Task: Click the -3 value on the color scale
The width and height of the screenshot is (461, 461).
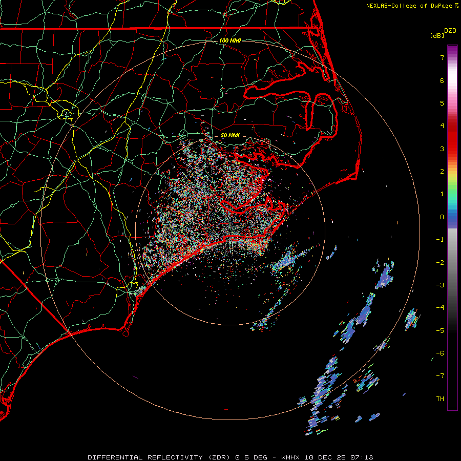Action: (x=440, y=285)
